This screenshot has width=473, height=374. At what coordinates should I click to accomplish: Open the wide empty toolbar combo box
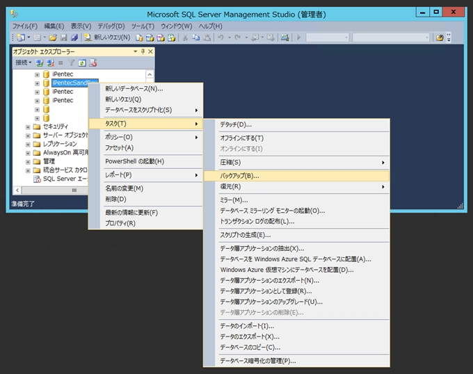pyautogui.click(x=391, y=38)
